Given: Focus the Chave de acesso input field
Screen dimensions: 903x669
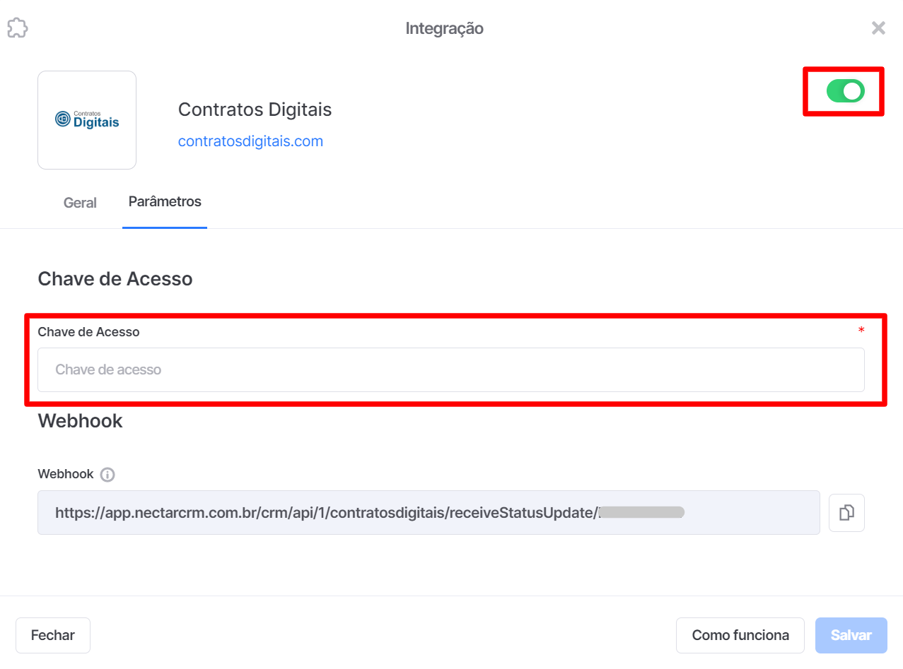Looking at the screenshot, I should click(x=451, y=369).
